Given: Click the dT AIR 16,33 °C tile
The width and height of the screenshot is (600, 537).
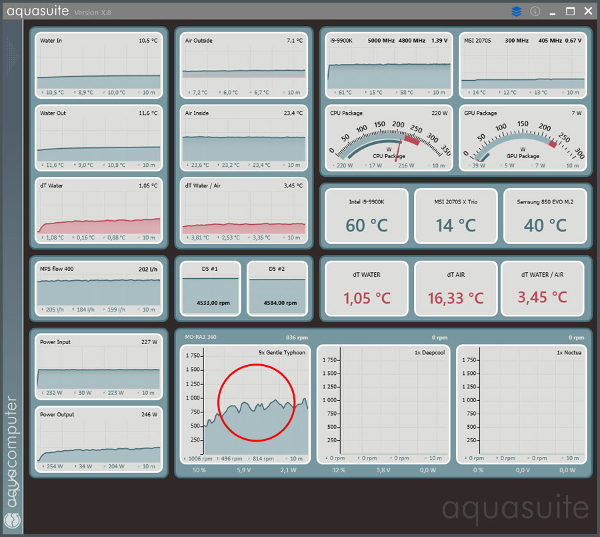Looking at the screenshot, I should point(456,289).
